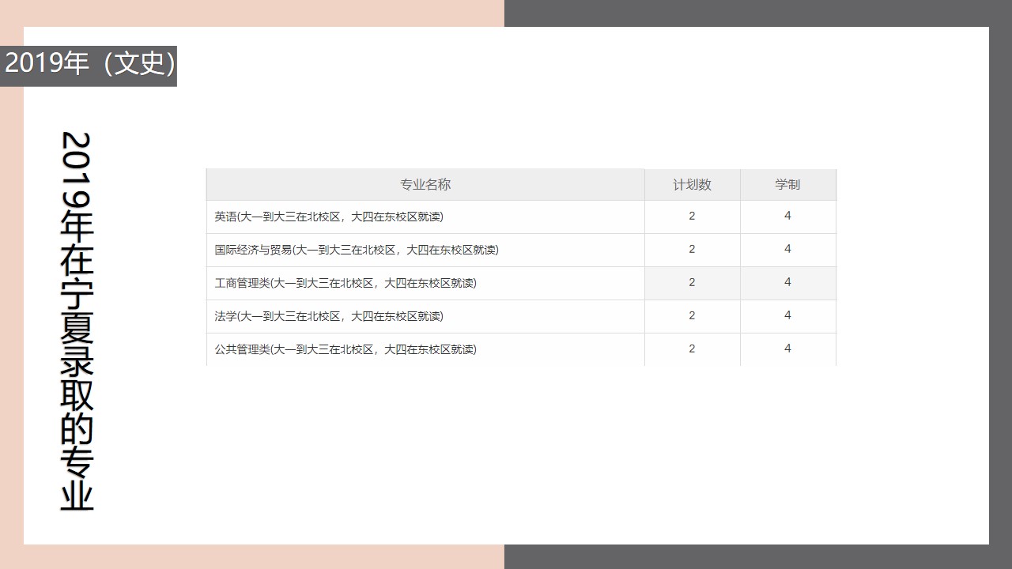Select the vertical text 2019年在宁夏录取的专业
The width and height of the screenshot is (1012, 569).
pos(75,316)
